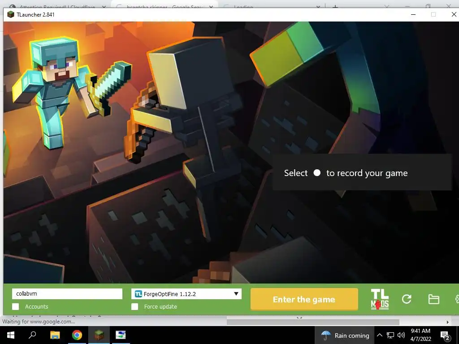Open network status tray icon

390,335
